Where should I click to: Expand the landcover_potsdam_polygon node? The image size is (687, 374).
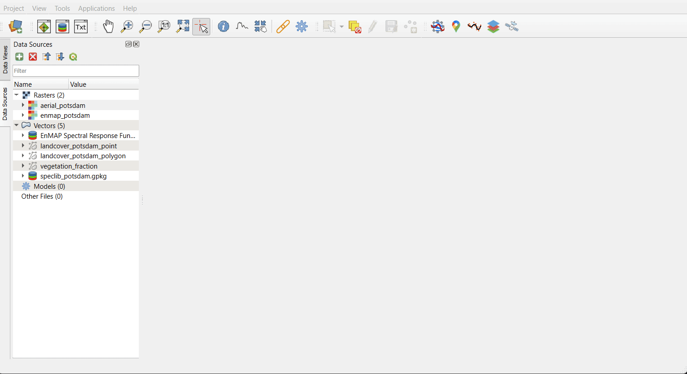pyautogui.click(x=23, y=156)
